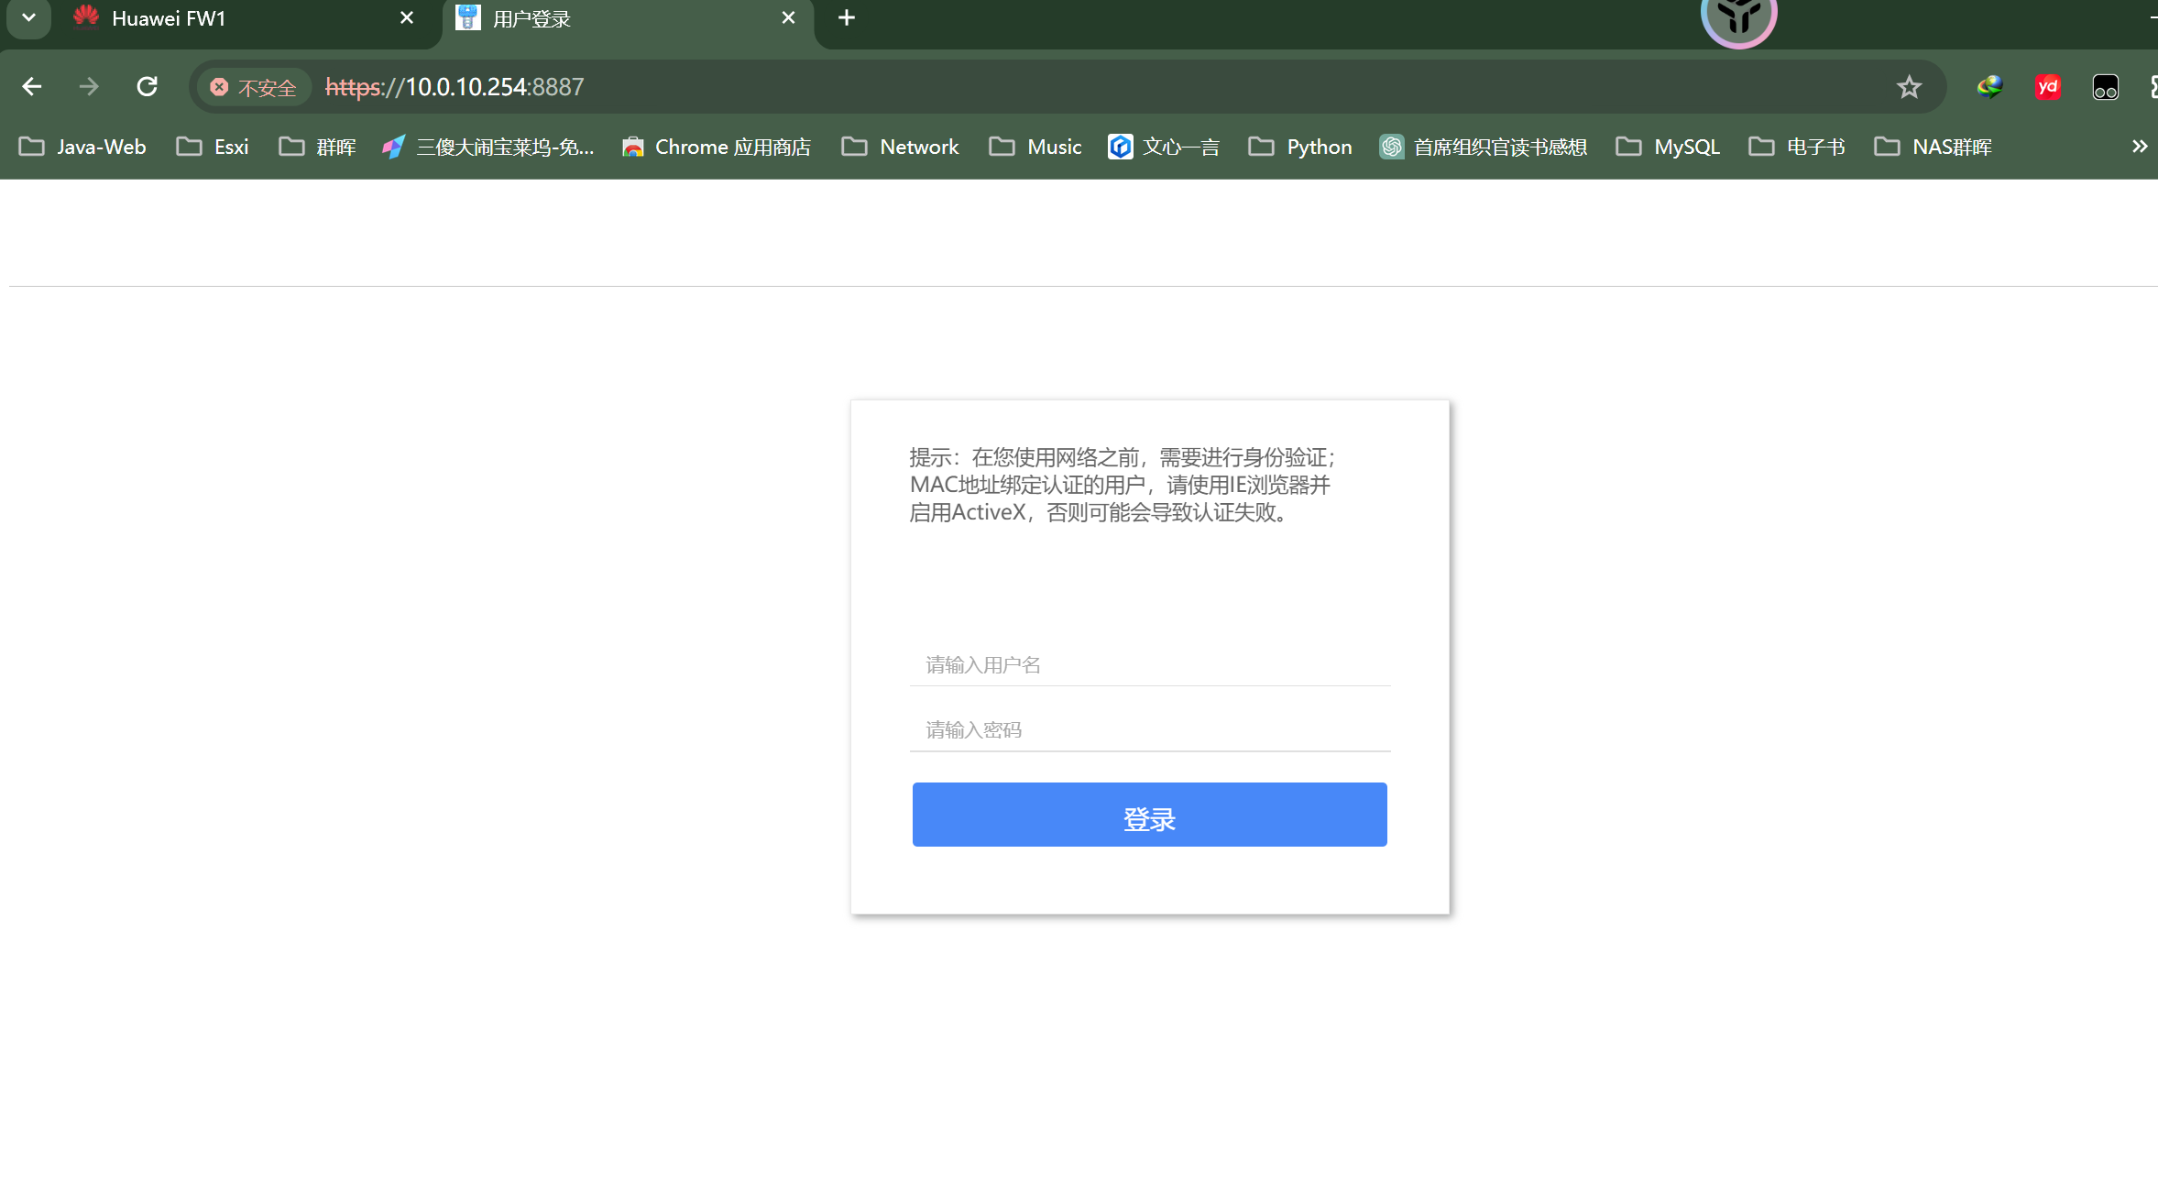Open the Python bookmark folder

tap(1300, 147)
